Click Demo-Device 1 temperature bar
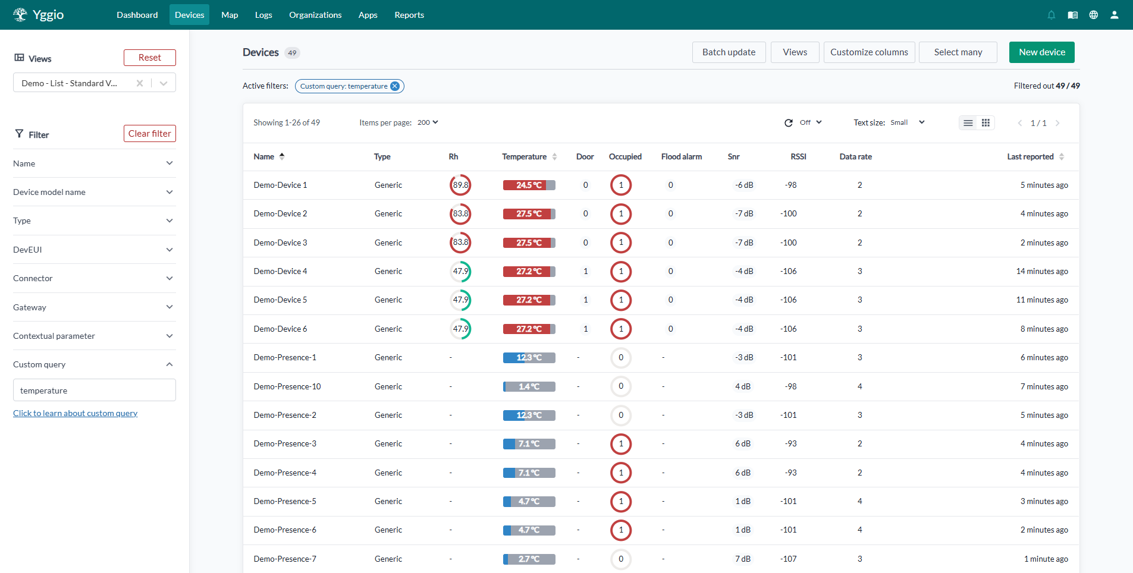Screen dimensions: 1133x573 coord(529,185)
